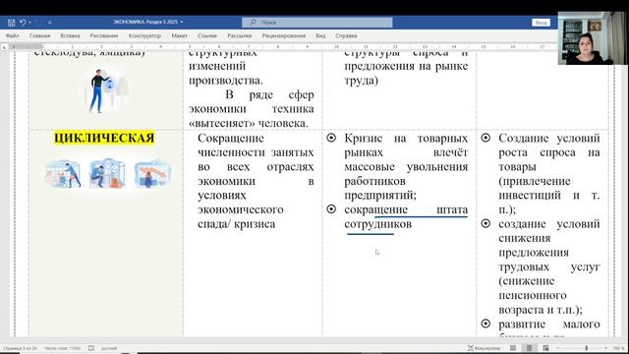The width and height of the screenshot is (629, 354).
Task: Switch to Print Layout view icon
Action: [529, 348]
